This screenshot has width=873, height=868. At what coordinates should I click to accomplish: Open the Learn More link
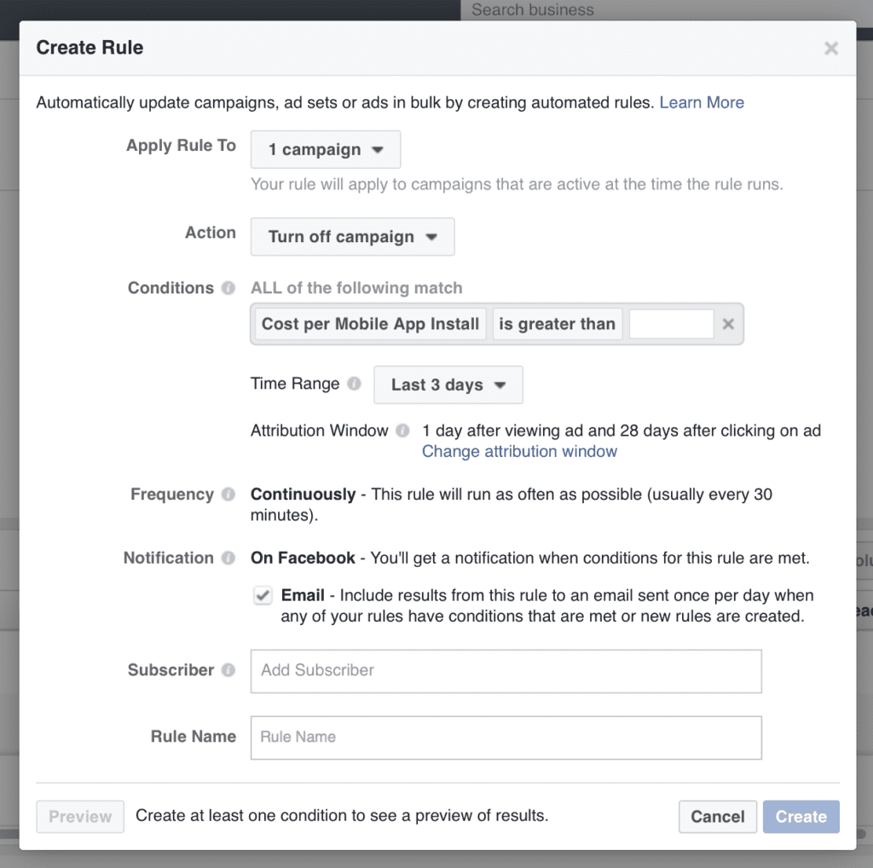point(702,102)
